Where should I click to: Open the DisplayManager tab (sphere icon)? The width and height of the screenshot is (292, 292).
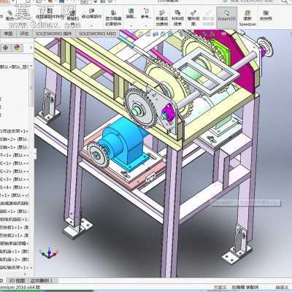pyautogui.click(x=17, y=47)
